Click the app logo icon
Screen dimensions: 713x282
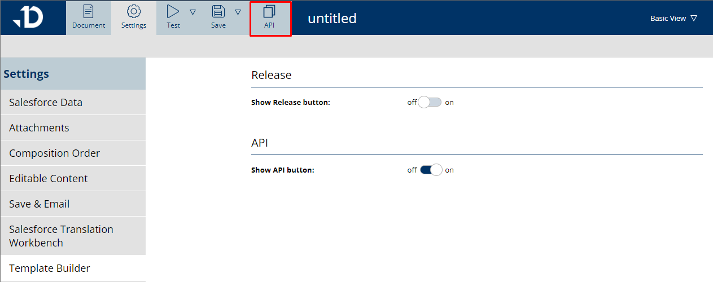(28, 17)
